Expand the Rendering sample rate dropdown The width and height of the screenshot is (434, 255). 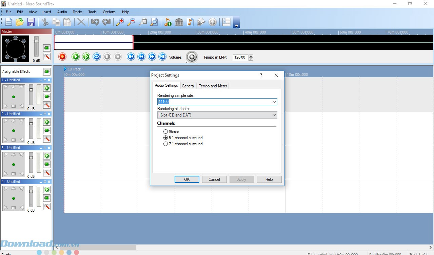pyautogui.click(x=274, y=102)
